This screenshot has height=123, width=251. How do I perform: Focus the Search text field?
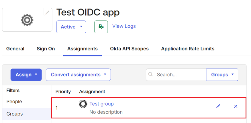(179, 75)
